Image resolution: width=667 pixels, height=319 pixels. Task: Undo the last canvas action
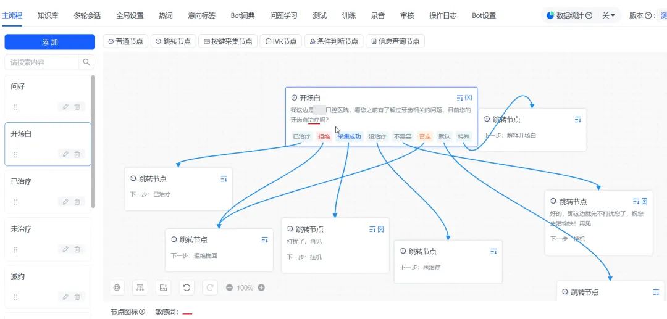pyautogui.click(x=187, y=288)
